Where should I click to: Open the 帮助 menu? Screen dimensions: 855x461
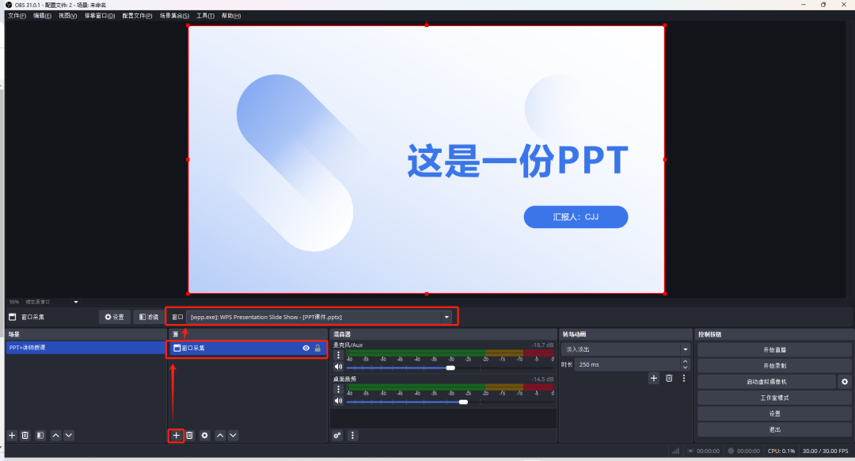[230, 15]
